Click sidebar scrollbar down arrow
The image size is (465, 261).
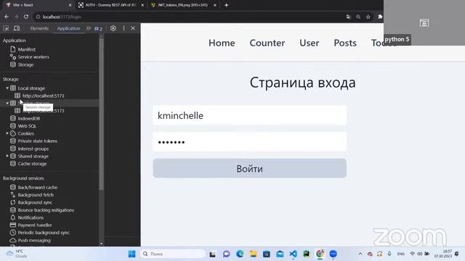[x=102, y=244]
